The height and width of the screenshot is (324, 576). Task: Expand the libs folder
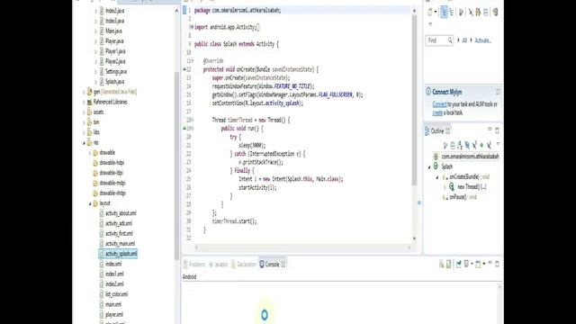click(x=84, y=132)
